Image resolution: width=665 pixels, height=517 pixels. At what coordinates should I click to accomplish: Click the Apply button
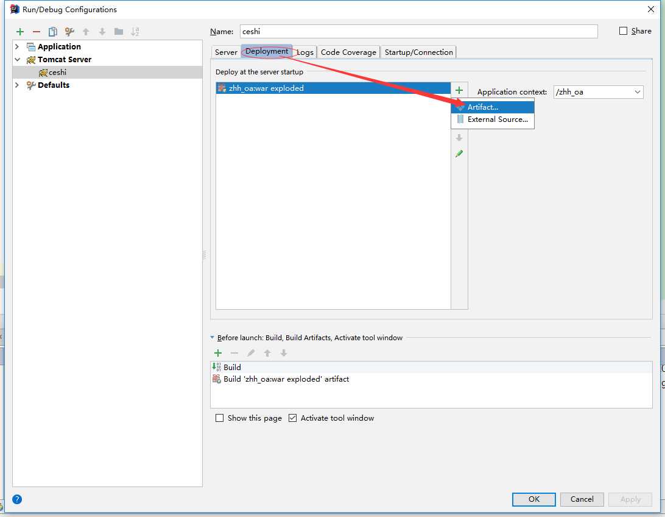click(x=630, y=499)
